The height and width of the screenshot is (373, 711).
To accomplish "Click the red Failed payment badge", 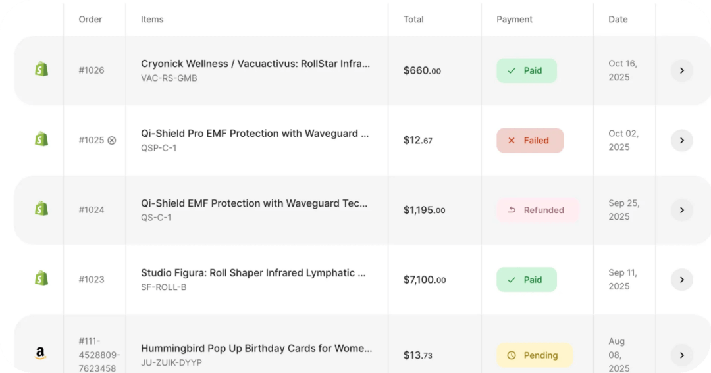I will point(530,140).
